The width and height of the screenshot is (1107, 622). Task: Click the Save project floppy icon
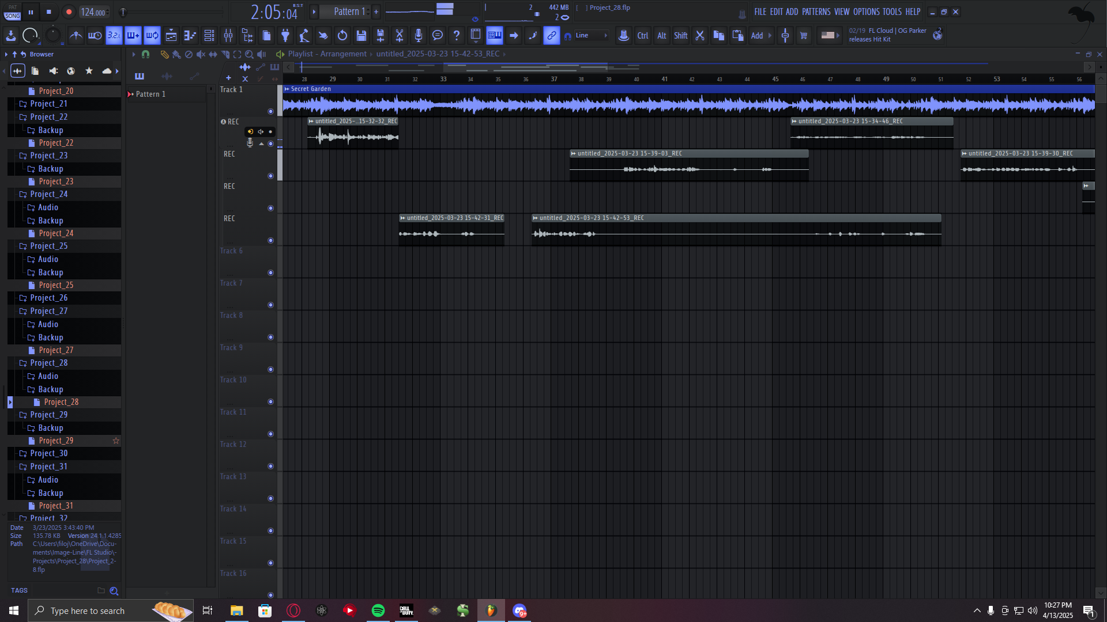pos(362,36)
